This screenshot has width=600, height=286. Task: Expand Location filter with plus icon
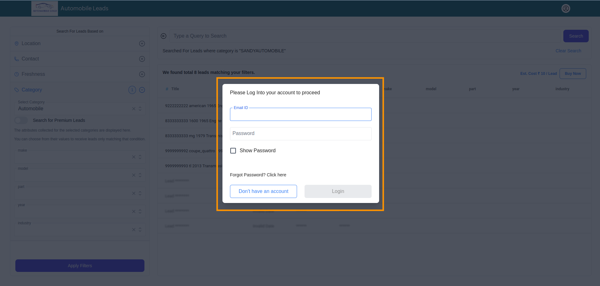(142, 44)
